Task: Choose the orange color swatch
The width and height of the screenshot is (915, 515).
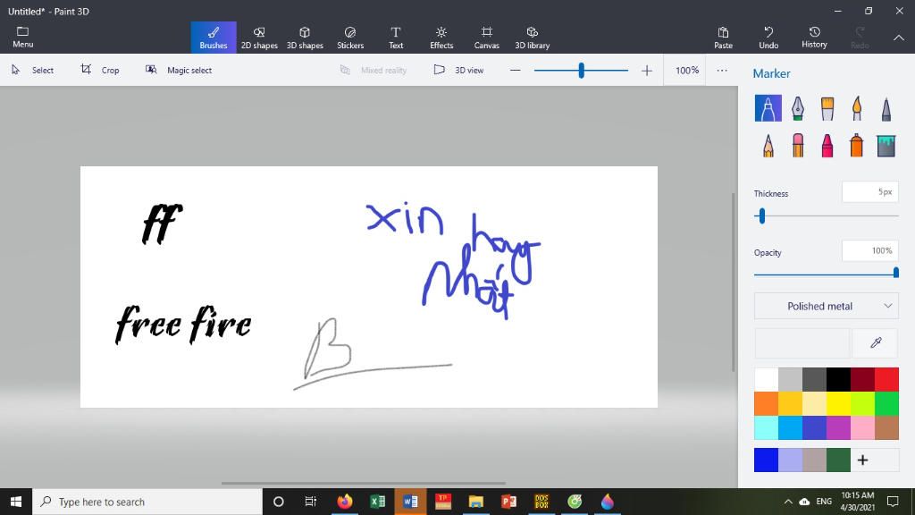Action: 766,403
